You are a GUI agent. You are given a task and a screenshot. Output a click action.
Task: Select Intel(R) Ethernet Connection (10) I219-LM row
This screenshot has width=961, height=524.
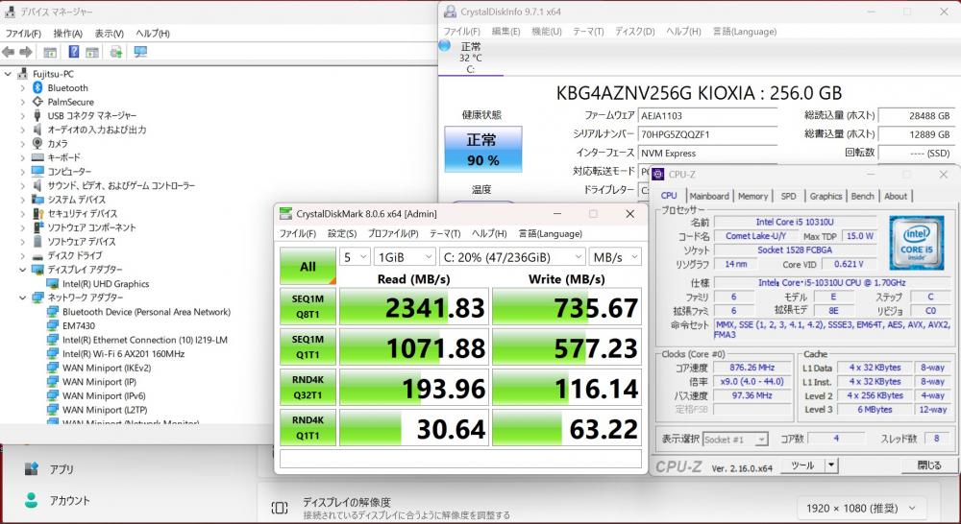pyautogui.click(x=145, y=340)
